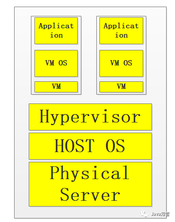
Task: Select the VM OS box in the left VM
Action: click(x=56, y=63)
